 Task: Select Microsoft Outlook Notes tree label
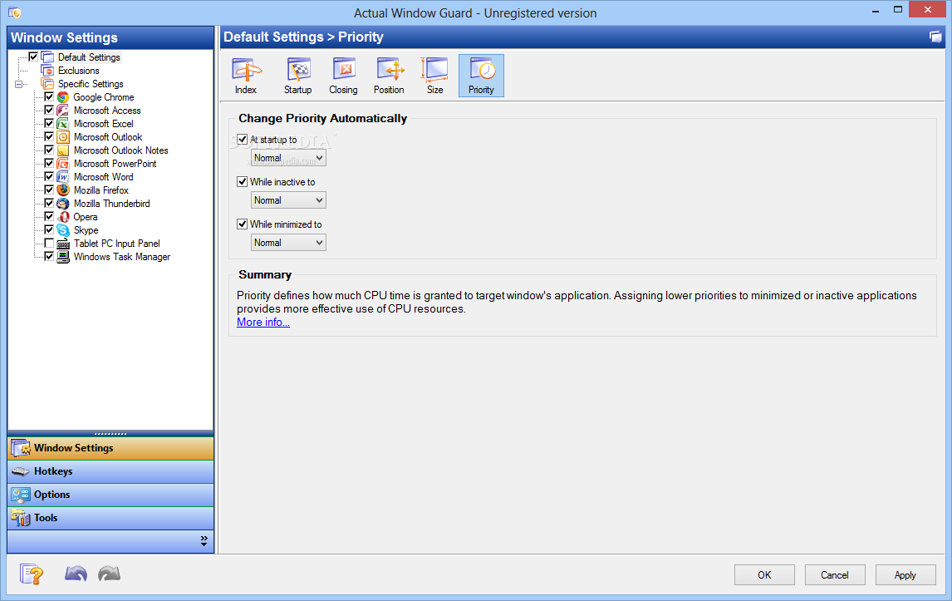coord(120,150)
